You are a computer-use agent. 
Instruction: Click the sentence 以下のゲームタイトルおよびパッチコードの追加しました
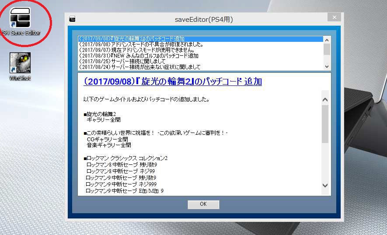(146, 99)
